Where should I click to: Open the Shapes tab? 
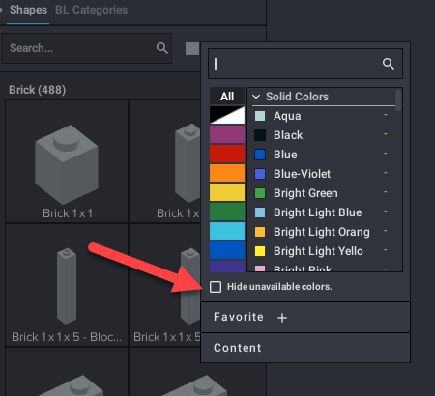pos(28,10)
